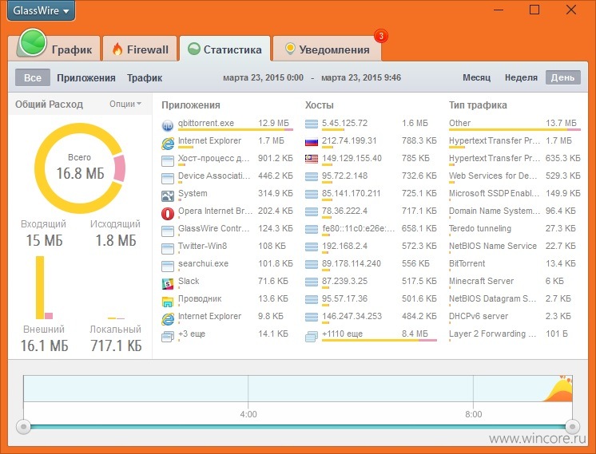The height and width of the screenshot is (454, 596).
Task: Click the host icon for 146.247.34.253
Action: point(312,318)
